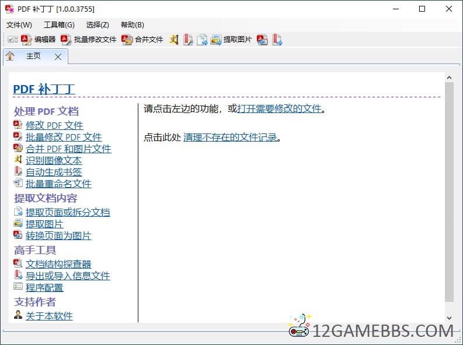Open the 选择(Z) menu
This screenshot has width=463, height=345.
[x=98, y=25]
